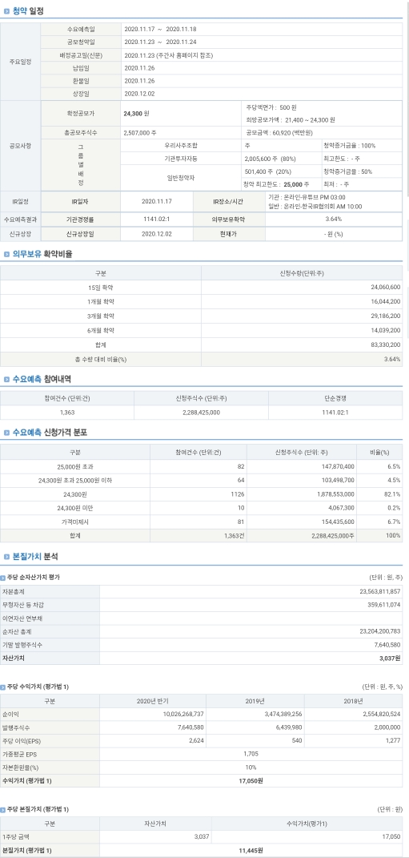Viewport: 409px width, 858px height.
Task: Select the 우리사주조합 group cell
Action: 180,146
